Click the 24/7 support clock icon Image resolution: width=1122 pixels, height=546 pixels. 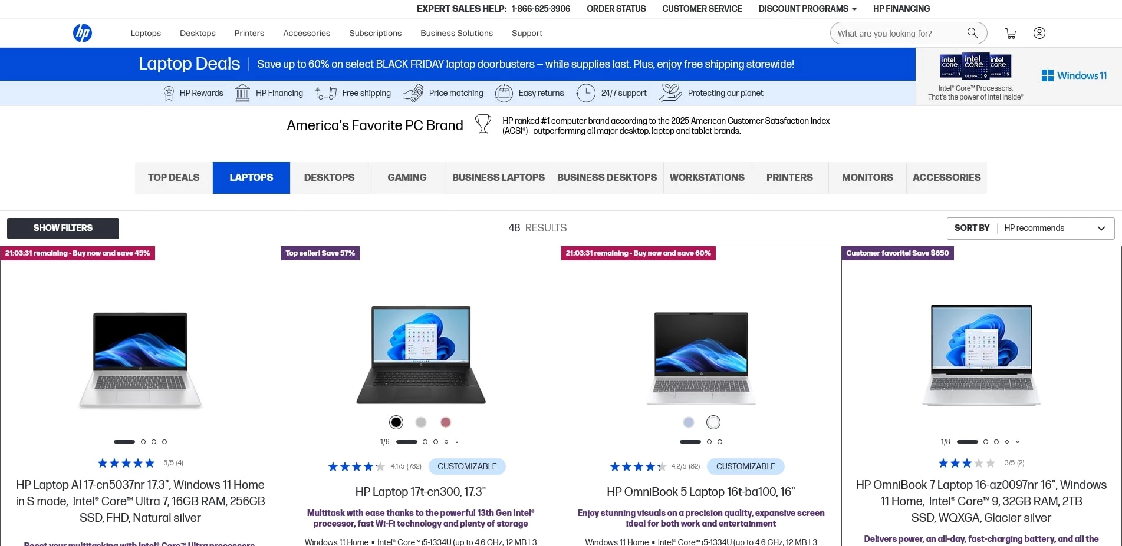tap(586, 93)
